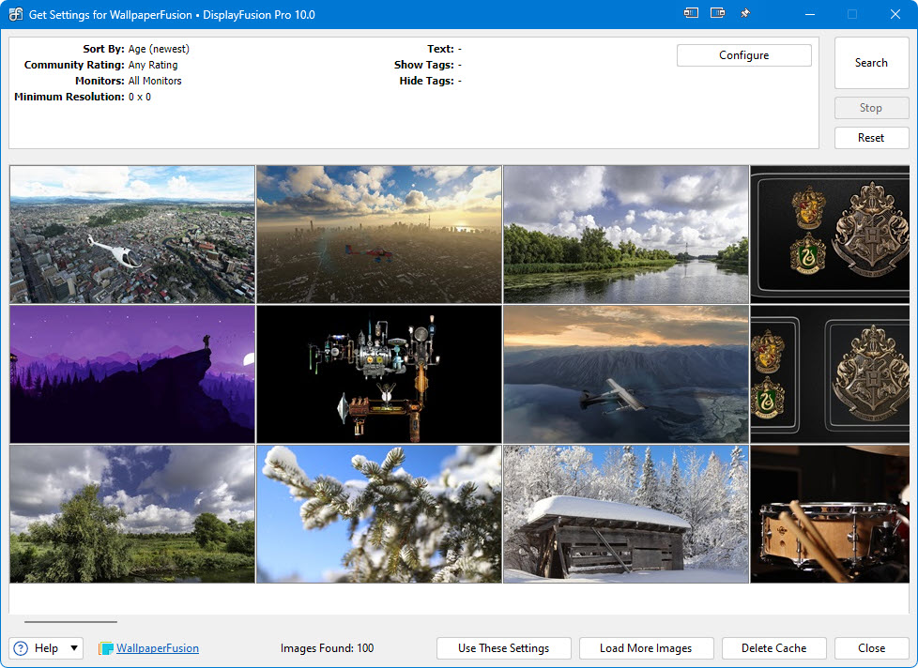Pin the window with the pushpin icon
Screen dimensions: 918x668
tap(744, 14)
